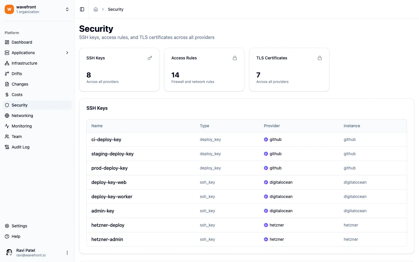Screen dimensions: 419x262
Task: Open the Settings page
Action: point(19,226)
